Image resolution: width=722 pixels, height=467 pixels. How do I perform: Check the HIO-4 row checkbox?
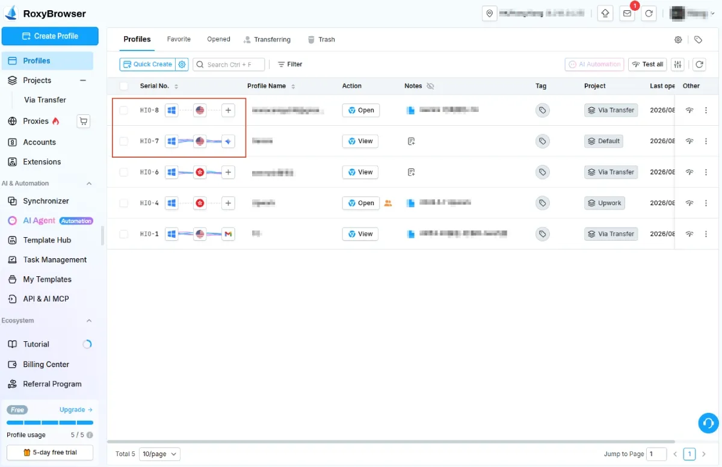click(x=124, y=203)
